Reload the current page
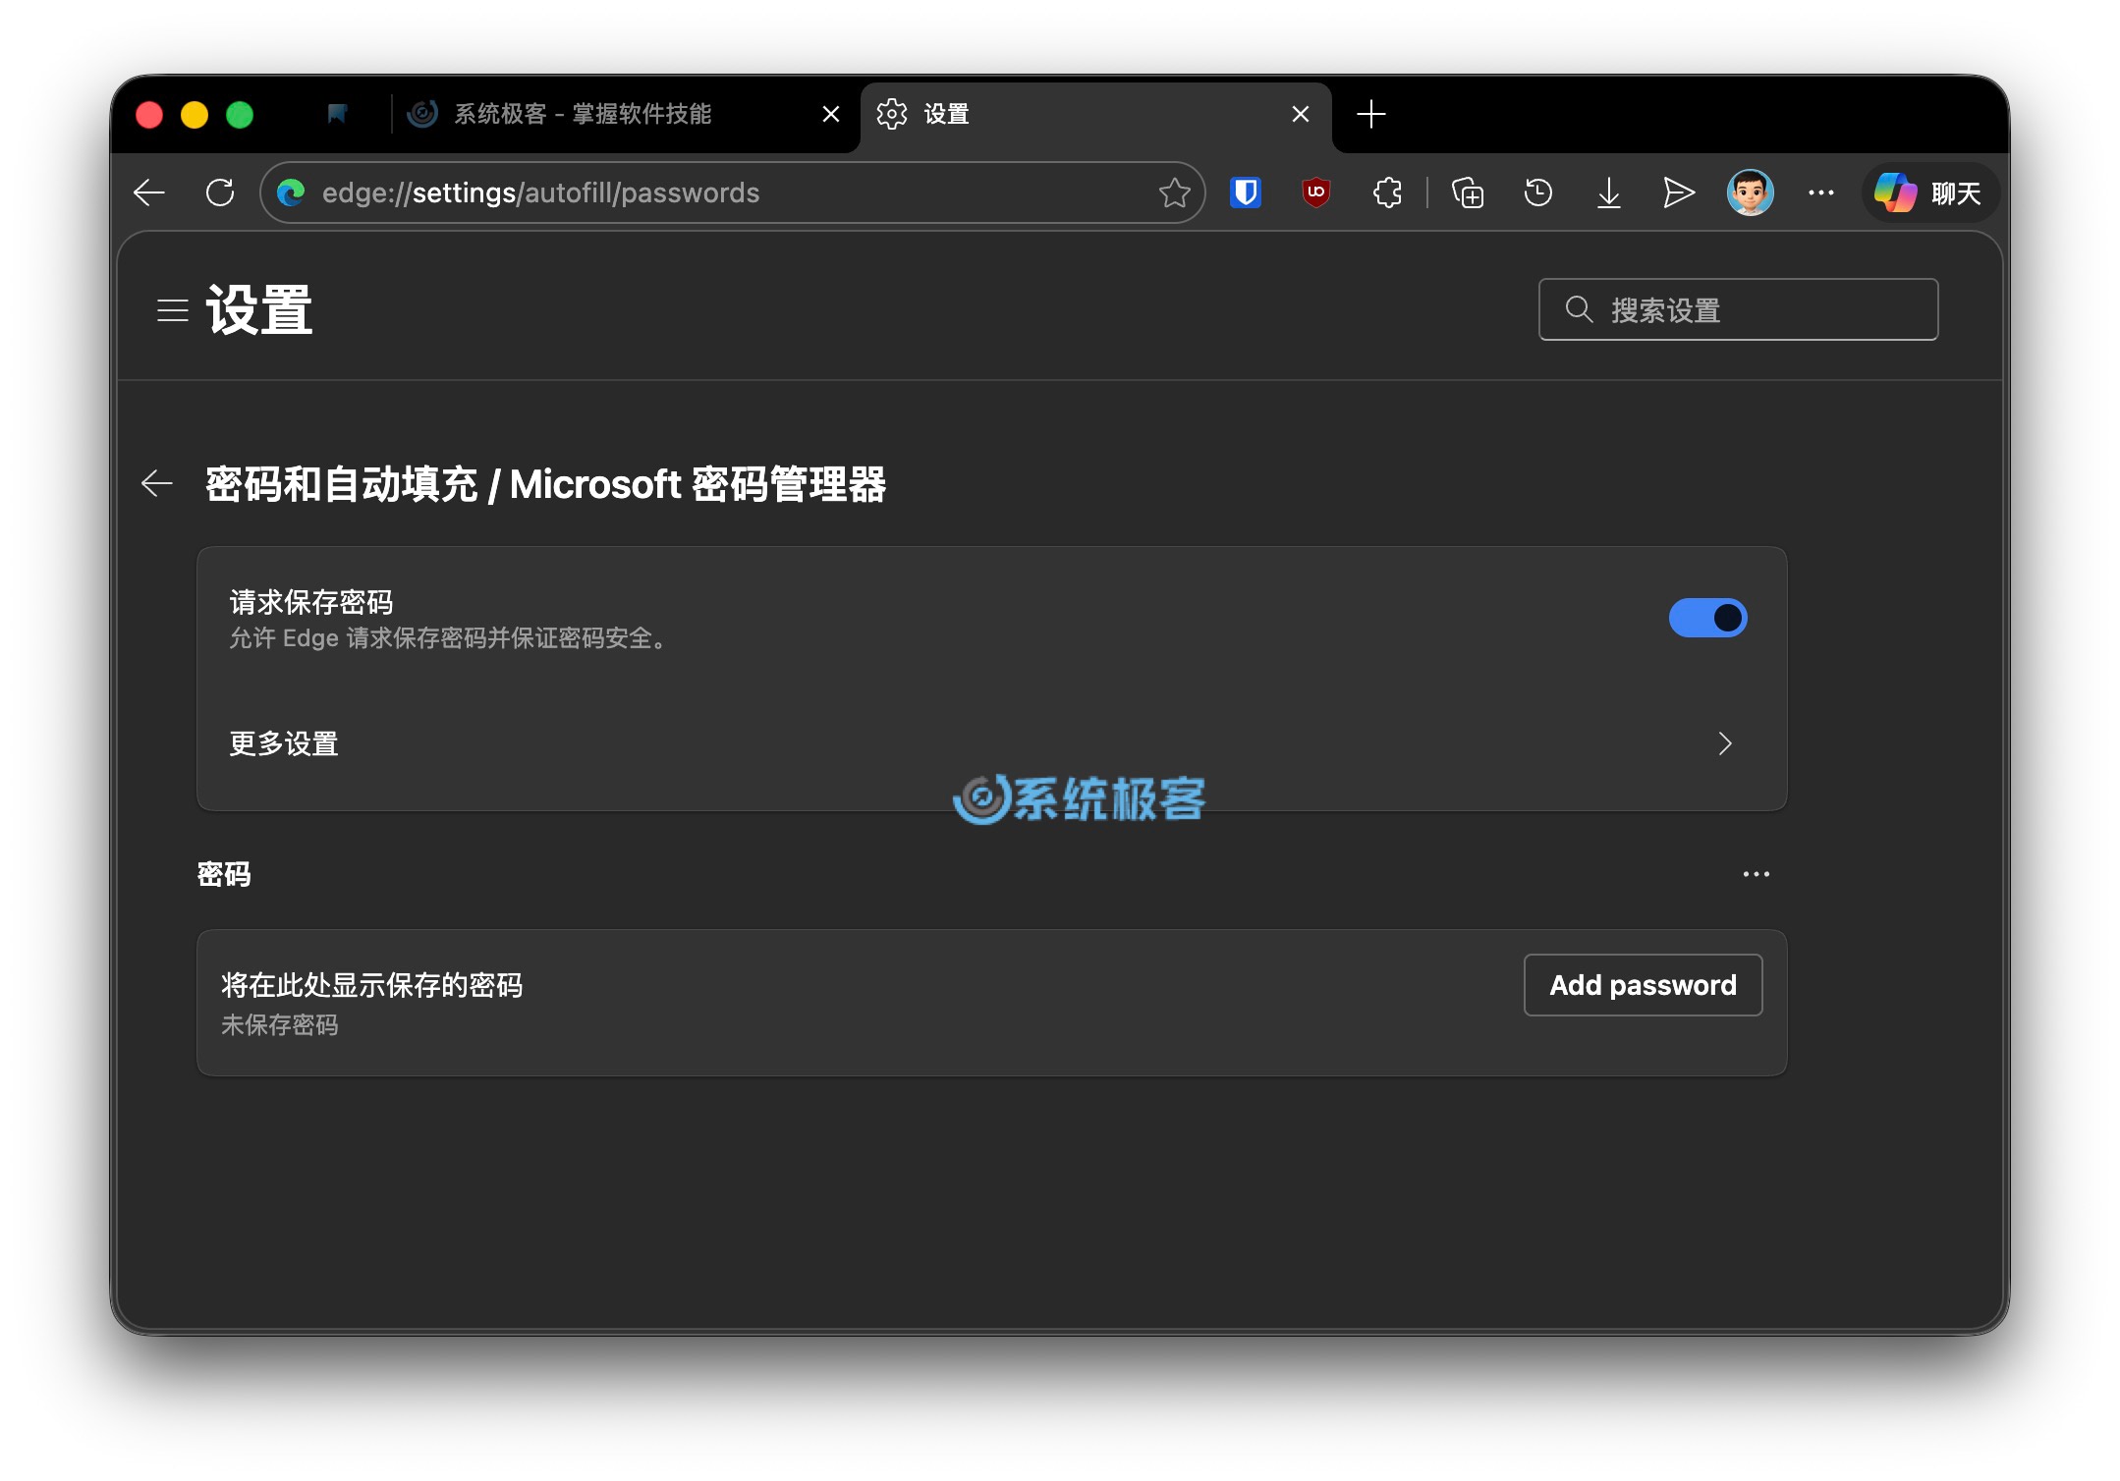This screenshot has height=1481, width=2120. (x=220, y=192)
